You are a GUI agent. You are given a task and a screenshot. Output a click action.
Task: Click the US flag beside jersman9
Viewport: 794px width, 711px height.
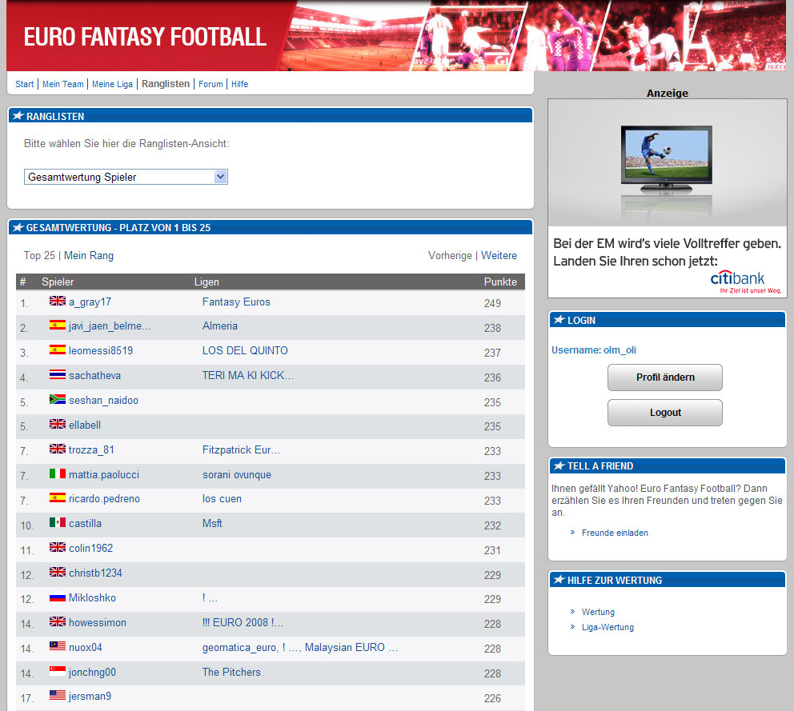click(58, 695)
